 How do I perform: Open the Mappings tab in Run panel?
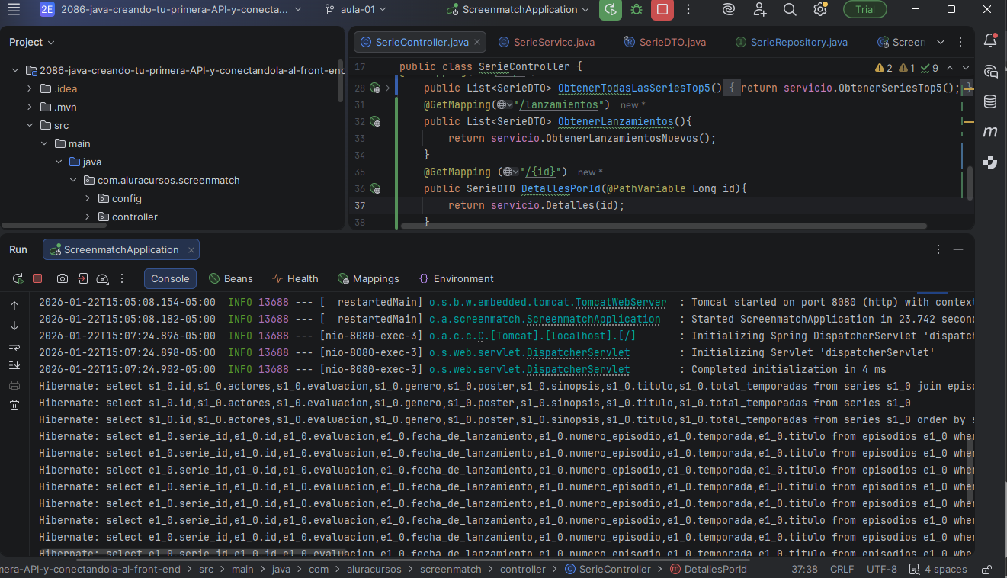(368, 278)
